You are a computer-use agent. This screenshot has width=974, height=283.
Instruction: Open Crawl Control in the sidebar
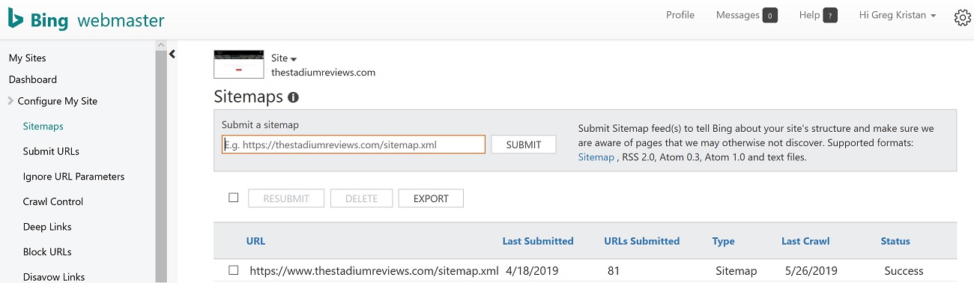pyautogui.click(x=53, y=201)
